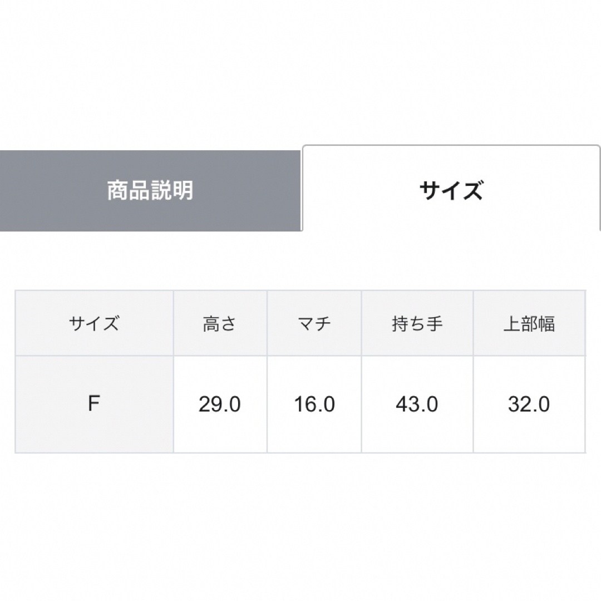This screenshot has width=601, height=601.
Task: Click the 32.0 top width value
Action: pyautogui.click(x=529, y=405)
